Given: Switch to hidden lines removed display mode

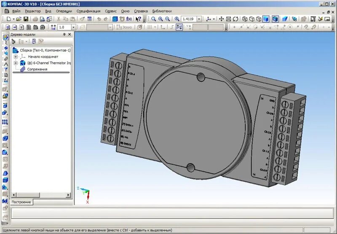Looking at the screenshot, I should pyautogui.click(x=251, y=19).
